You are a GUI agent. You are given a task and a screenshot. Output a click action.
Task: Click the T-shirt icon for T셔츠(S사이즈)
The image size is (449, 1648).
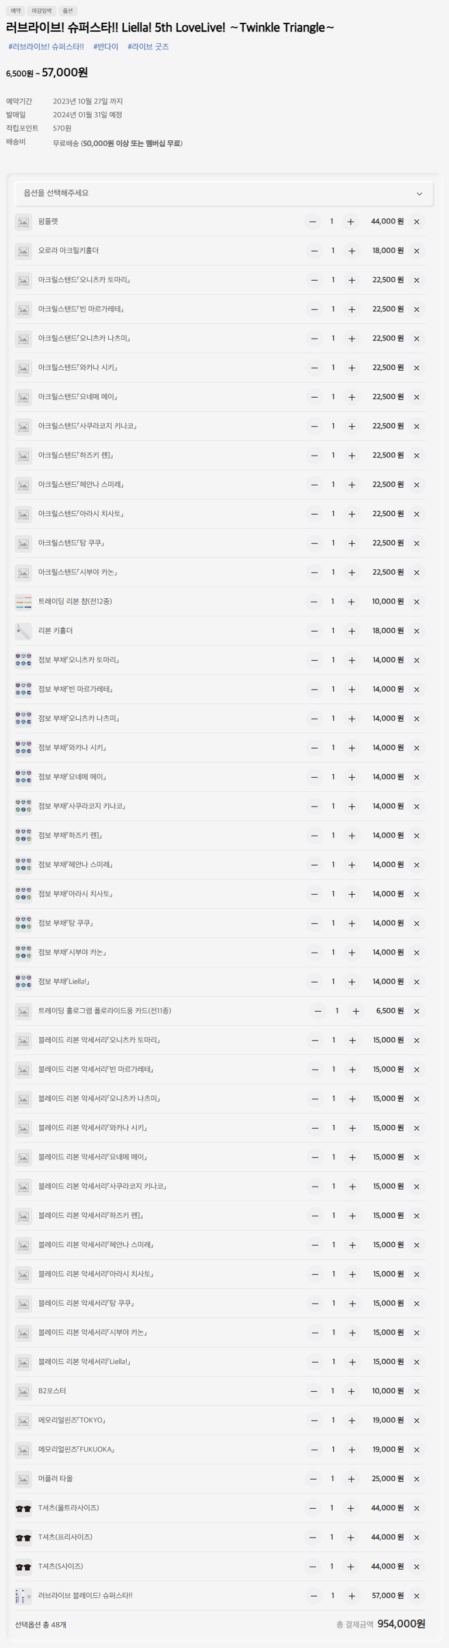23,1567
